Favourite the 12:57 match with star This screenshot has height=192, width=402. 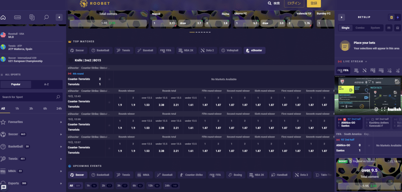[110, 148]
